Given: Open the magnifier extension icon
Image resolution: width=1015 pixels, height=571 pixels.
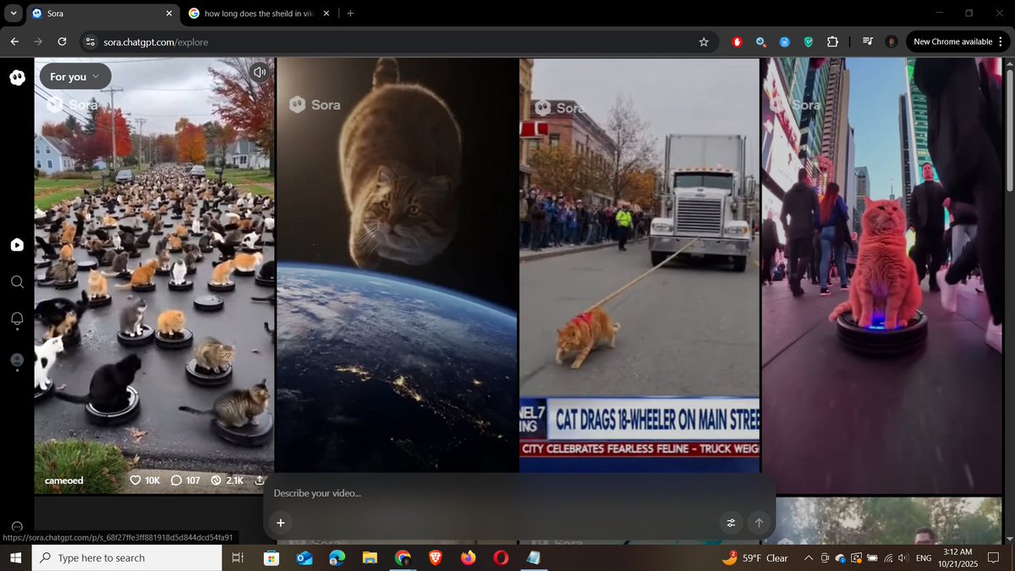Looking at the screenshot, I should pyautogui.click(x=761, y=41).
